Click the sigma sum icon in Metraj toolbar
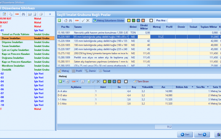This screenshot has width=221, height=139. [82, 81]
